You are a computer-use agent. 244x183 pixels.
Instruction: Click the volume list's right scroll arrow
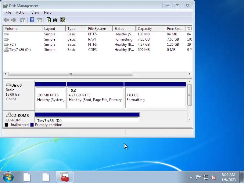[x=189, y=74]
